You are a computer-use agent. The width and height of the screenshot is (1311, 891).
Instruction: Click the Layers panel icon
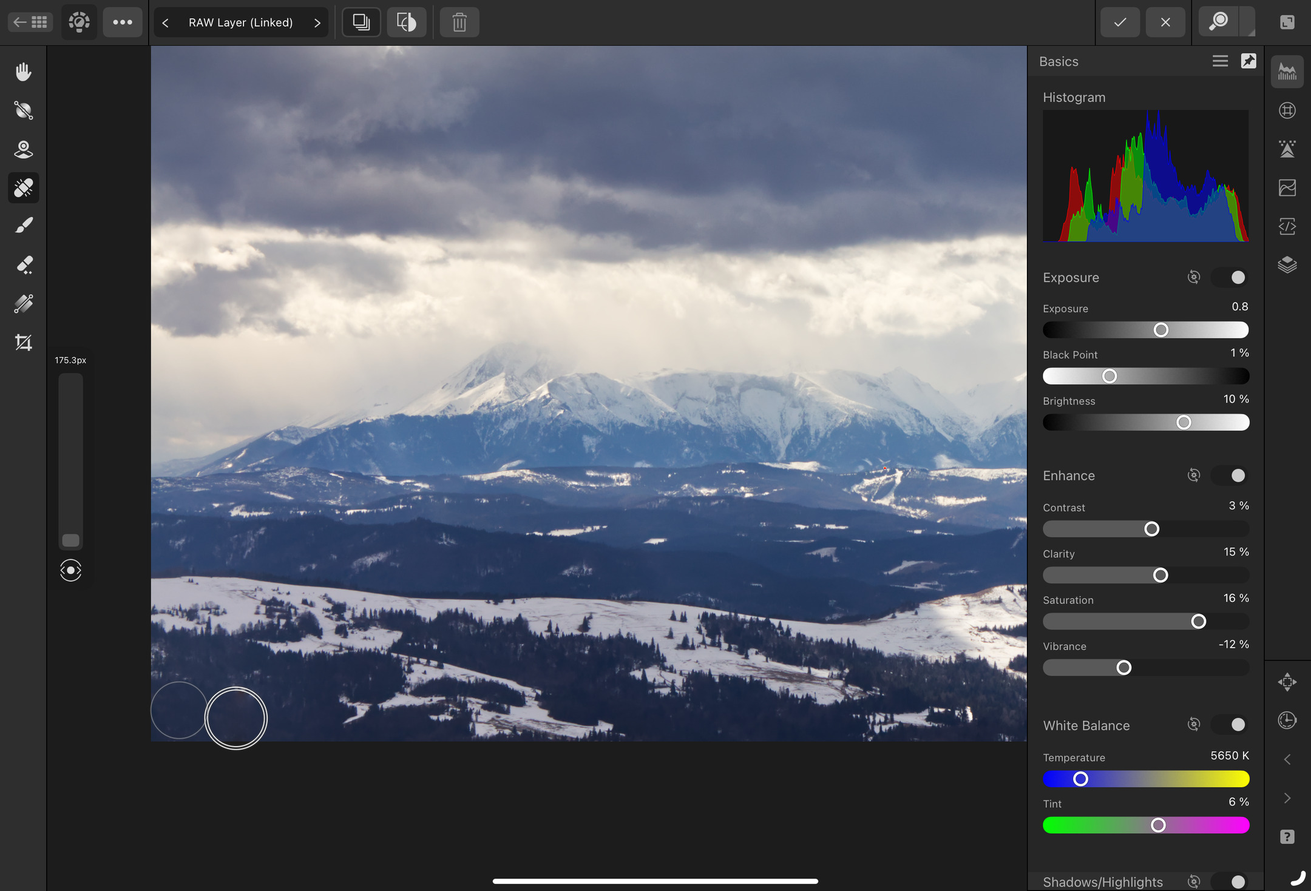click(x=1287, y=263)
